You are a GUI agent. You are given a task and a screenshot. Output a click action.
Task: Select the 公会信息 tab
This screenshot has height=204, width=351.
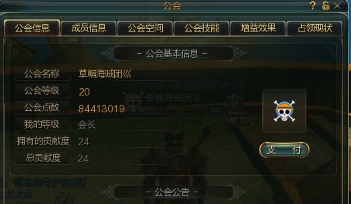[32, 28]
